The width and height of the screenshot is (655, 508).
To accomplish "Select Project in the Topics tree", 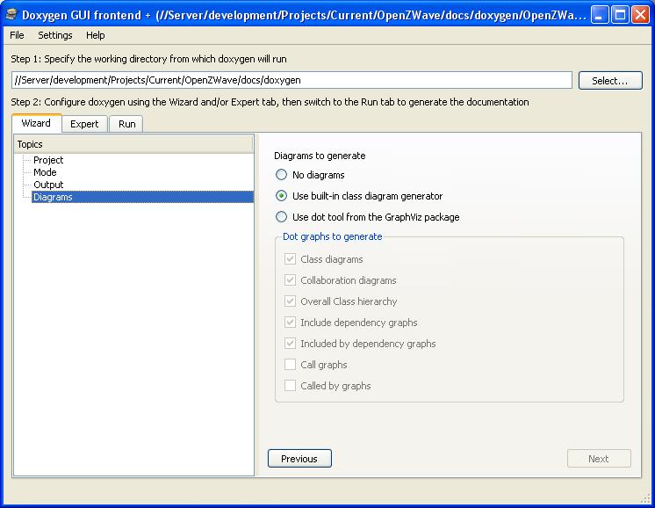I will pos(48,160).
